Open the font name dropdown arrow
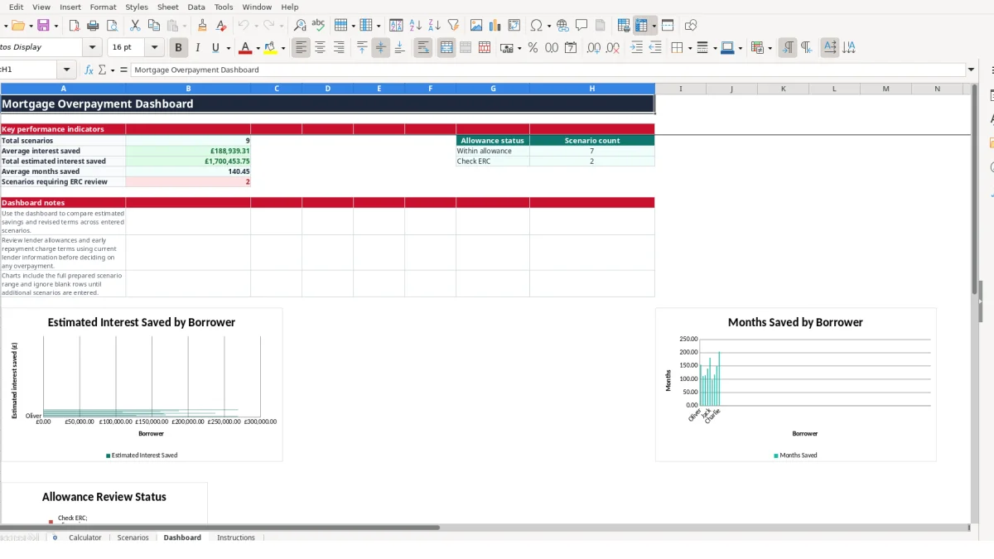The height and width of the screenshot is (559, 994). tap(92, 48)
